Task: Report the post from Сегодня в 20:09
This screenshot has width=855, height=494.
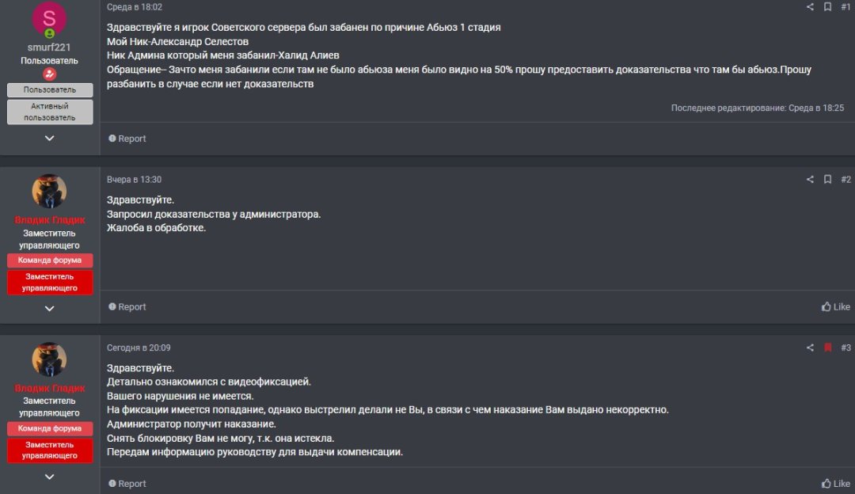Action: pos(127,484)
